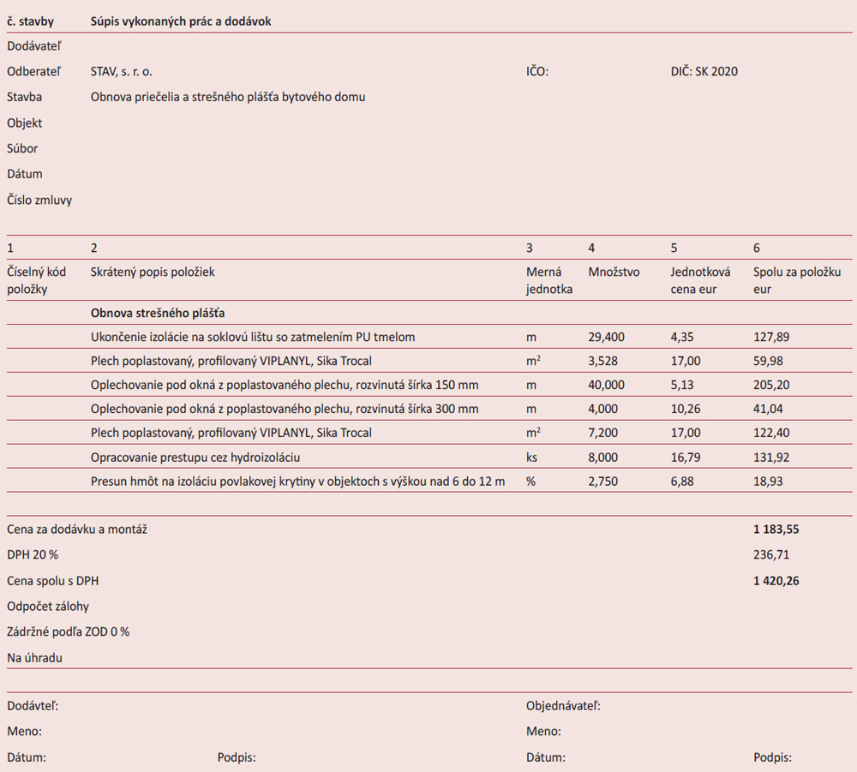Screen dimensions: 857x772
Task: Select the 'Obnova priečelia a strešného plášťa' description
Action: (228, 98)
